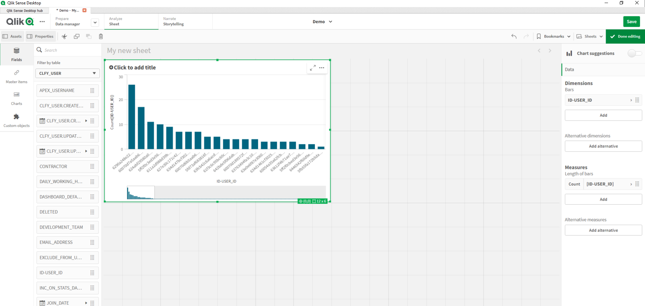
Task: Open the Master items panel
Action: tap(16, 77)
